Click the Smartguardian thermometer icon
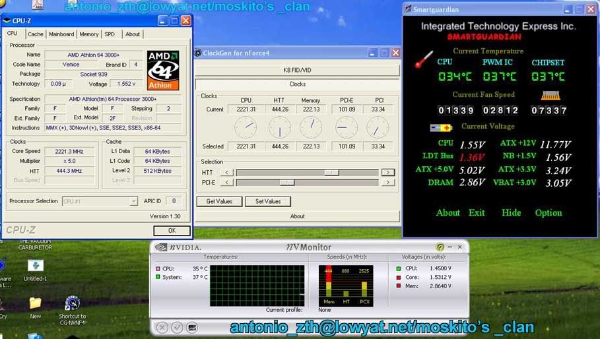600x339 pixels. pyautogui.click(x=422, y=60)
